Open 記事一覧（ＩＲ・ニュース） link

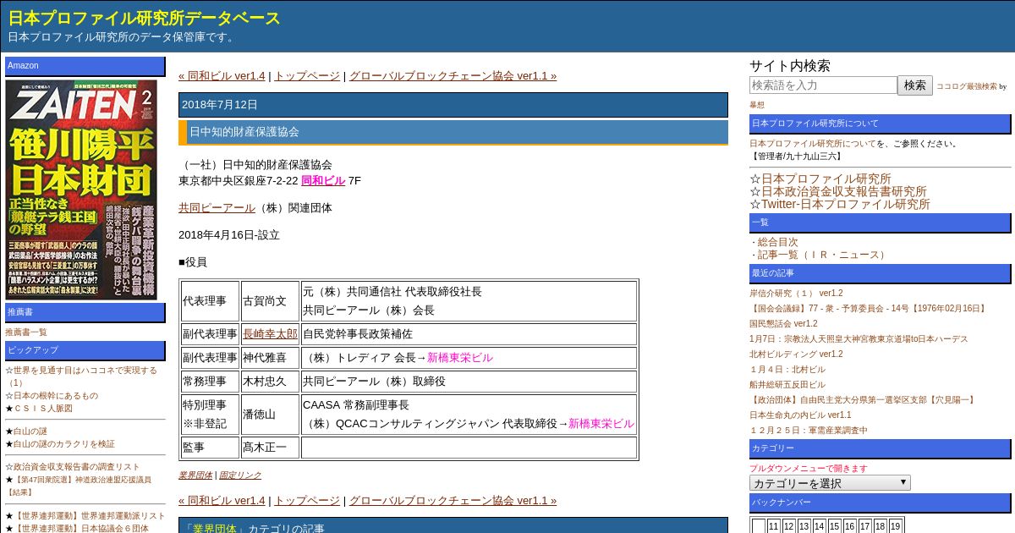[x=822, y=255]
